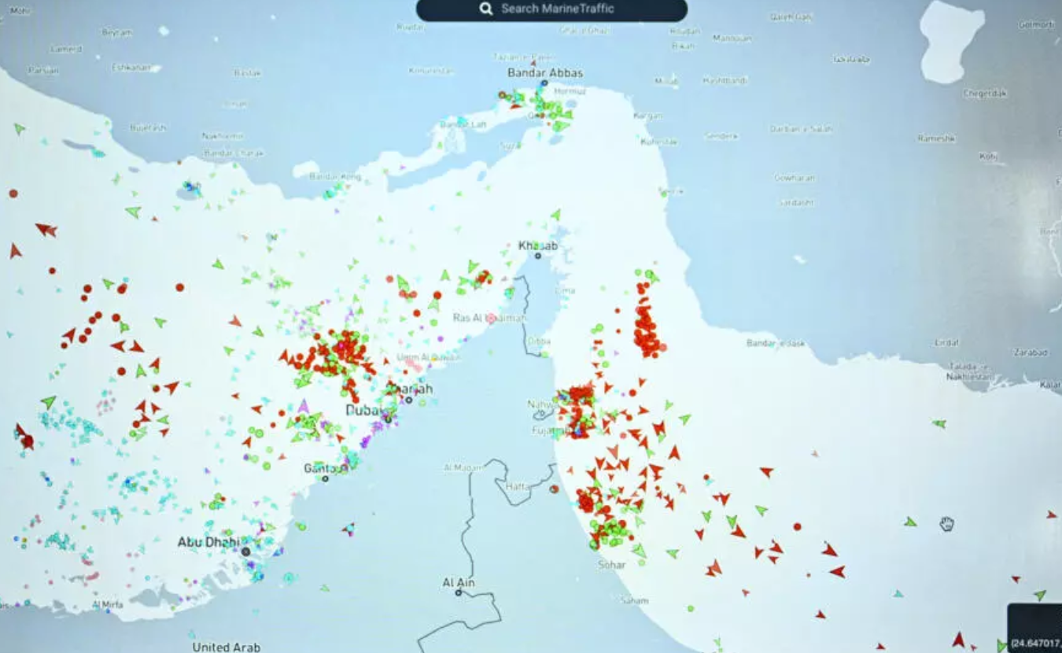Screen dimensions: 1062x653
Task: Click the Hatta town label on map
Action: 518,486
